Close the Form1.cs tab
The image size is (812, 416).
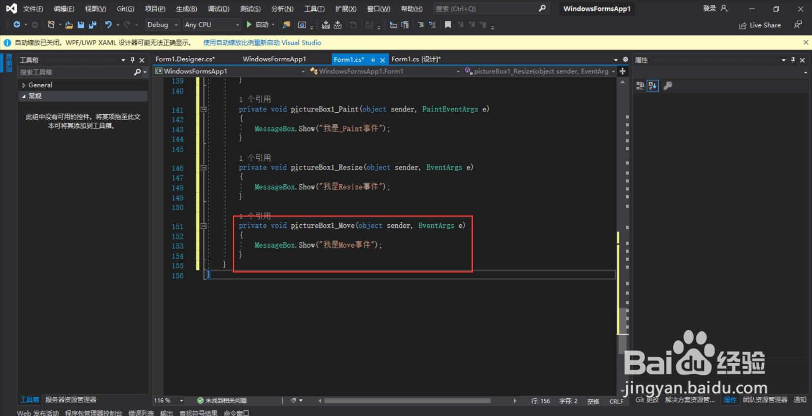pos(383,60)
